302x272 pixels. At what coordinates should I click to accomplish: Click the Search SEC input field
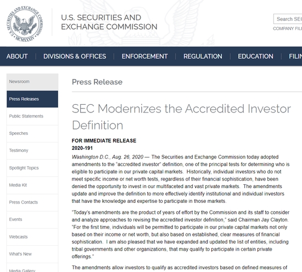(x=288, y=19)
